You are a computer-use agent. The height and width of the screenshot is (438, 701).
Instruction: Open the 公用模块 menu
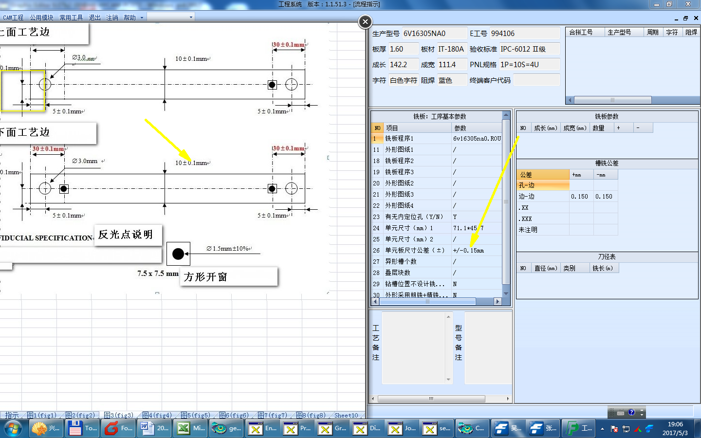pos(41,18)
